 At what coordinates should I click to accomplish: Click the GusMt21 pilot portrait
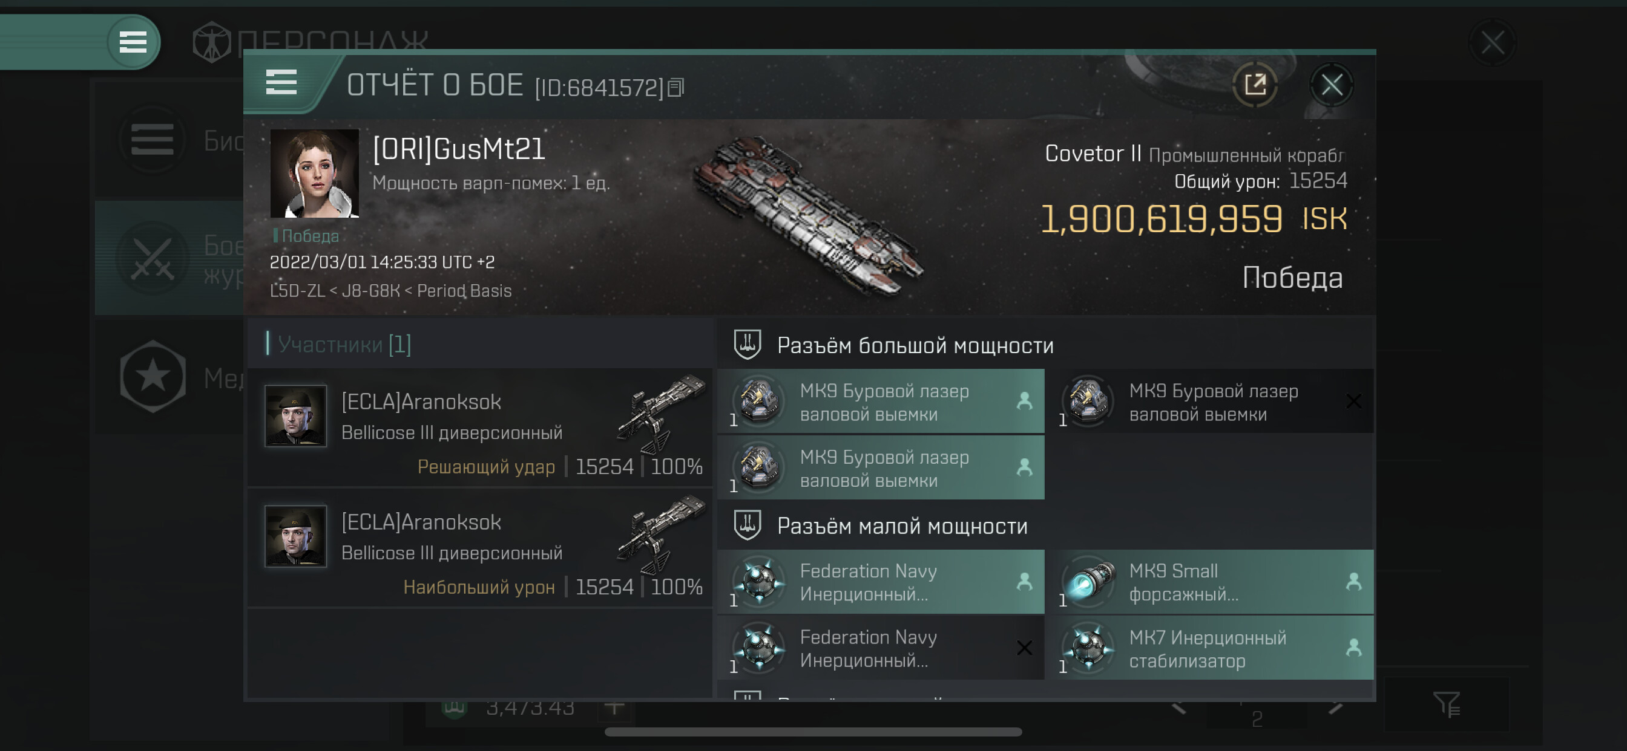[315, 174]
